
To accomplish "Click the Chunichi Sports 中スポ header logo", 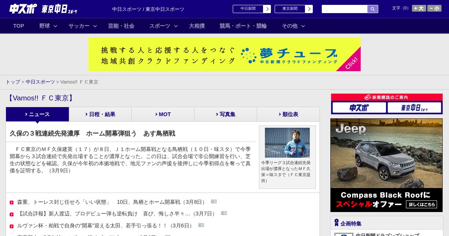I will (x=23, y=9).
